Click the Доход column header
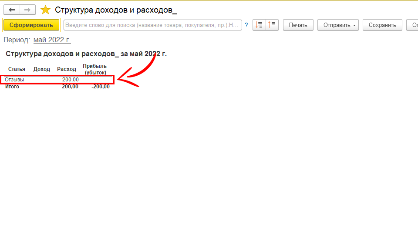Screen dimensions: 418x235 [42, 69]
